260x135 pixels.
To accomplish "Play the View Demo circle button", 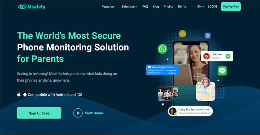I will (78, 113).
